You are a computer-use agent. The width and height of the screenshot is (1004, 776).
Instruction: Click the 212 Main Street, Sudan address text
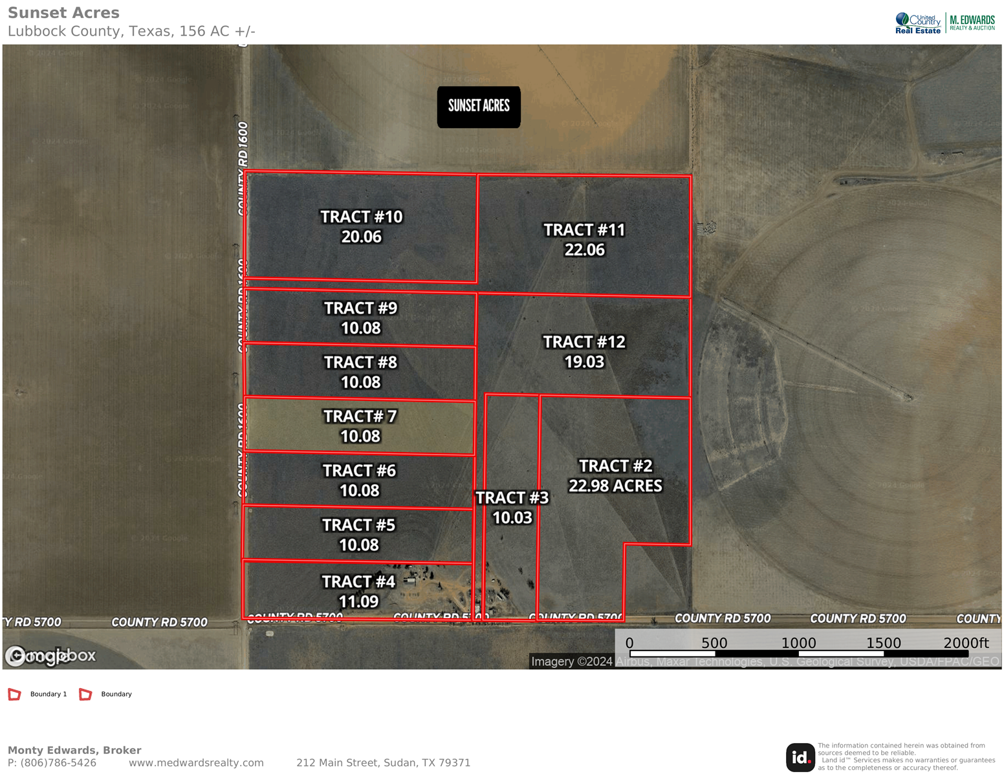pyautogui.click(x=383, y=763)
